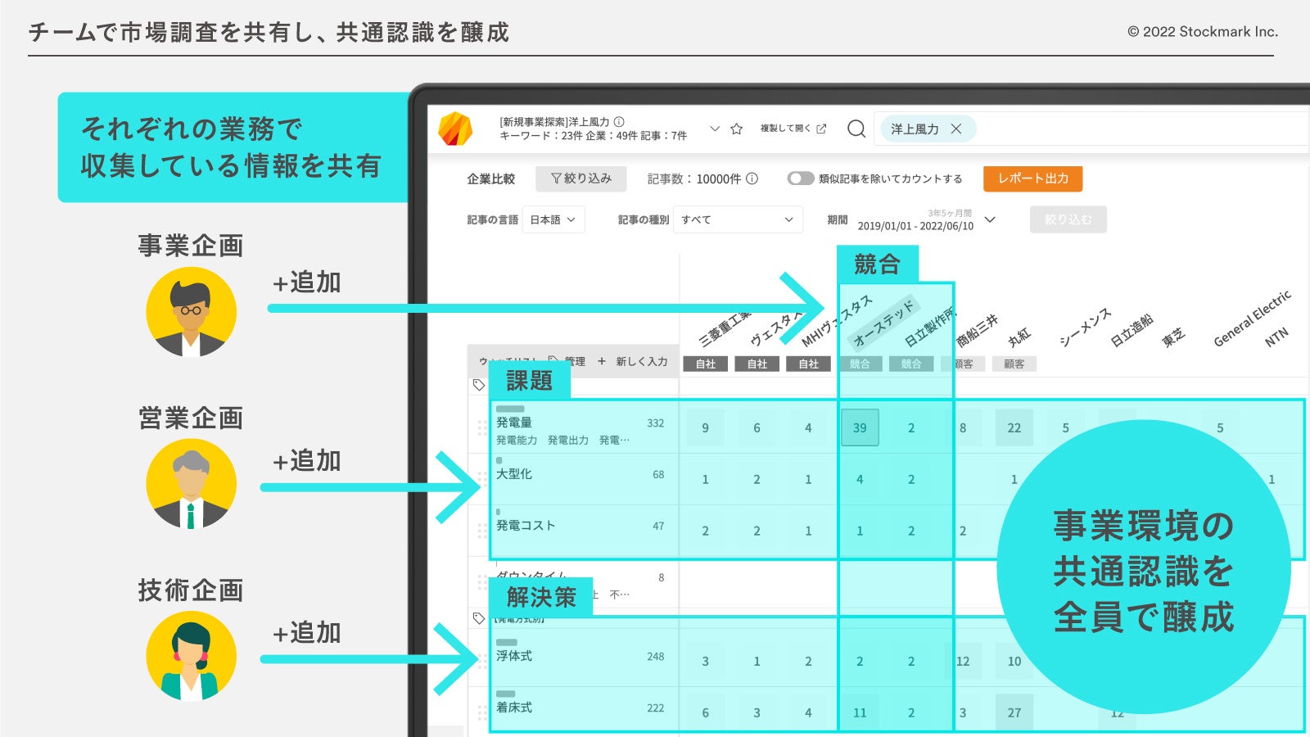Click the 発電出力 keyword under 発電量
Screen dimensions: 1310x737
pyautogui.click(x=568, y=441)
